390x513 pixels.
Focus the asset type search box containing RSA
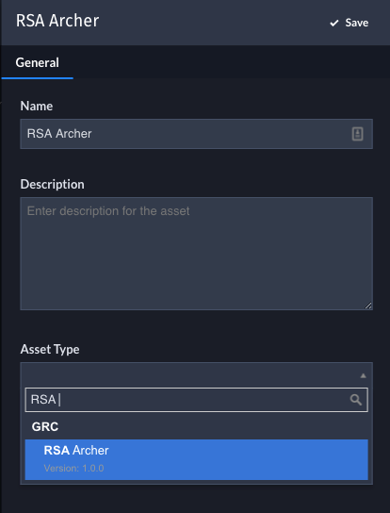click(x=196, y=400)
